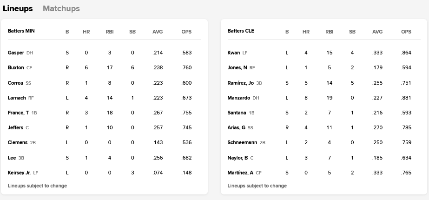Click the Batters MIN table header
This screenshot has width=429, height=200.
21,31
